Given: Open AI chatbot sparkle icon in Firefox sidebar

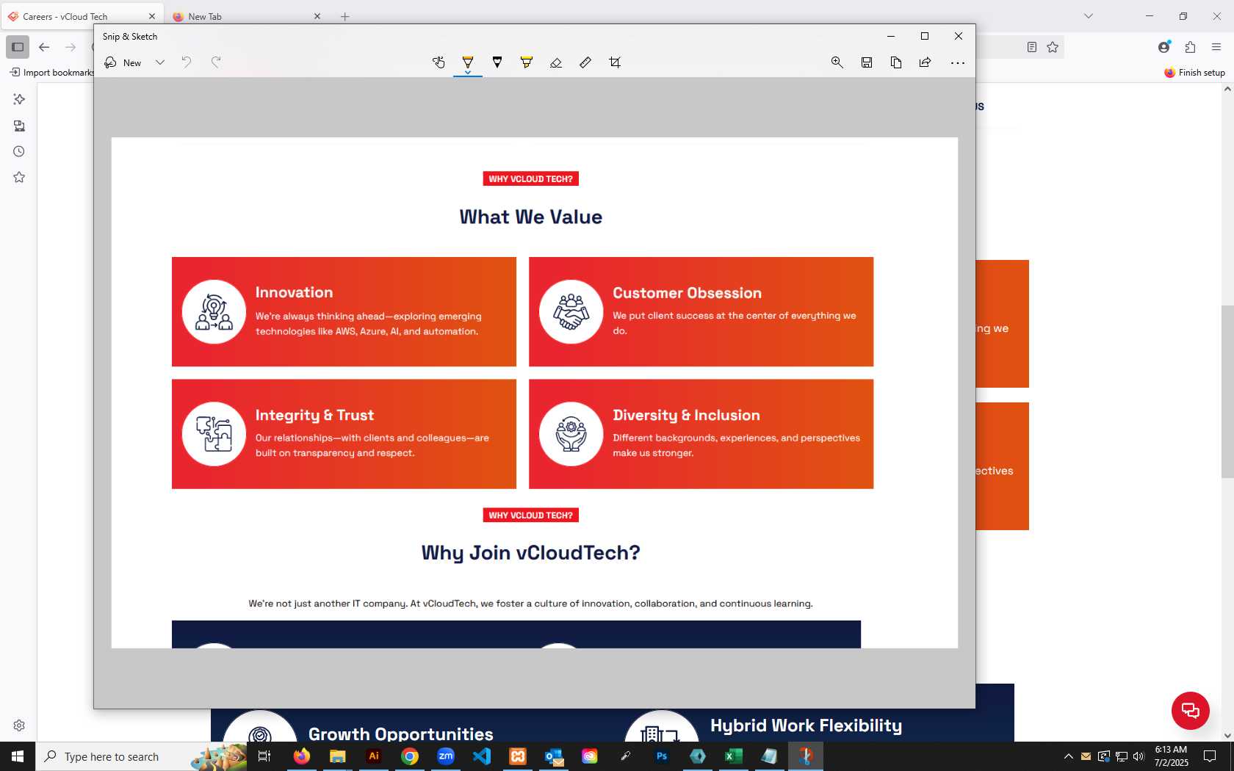Looking at the screenshot, I should [19, 99].
